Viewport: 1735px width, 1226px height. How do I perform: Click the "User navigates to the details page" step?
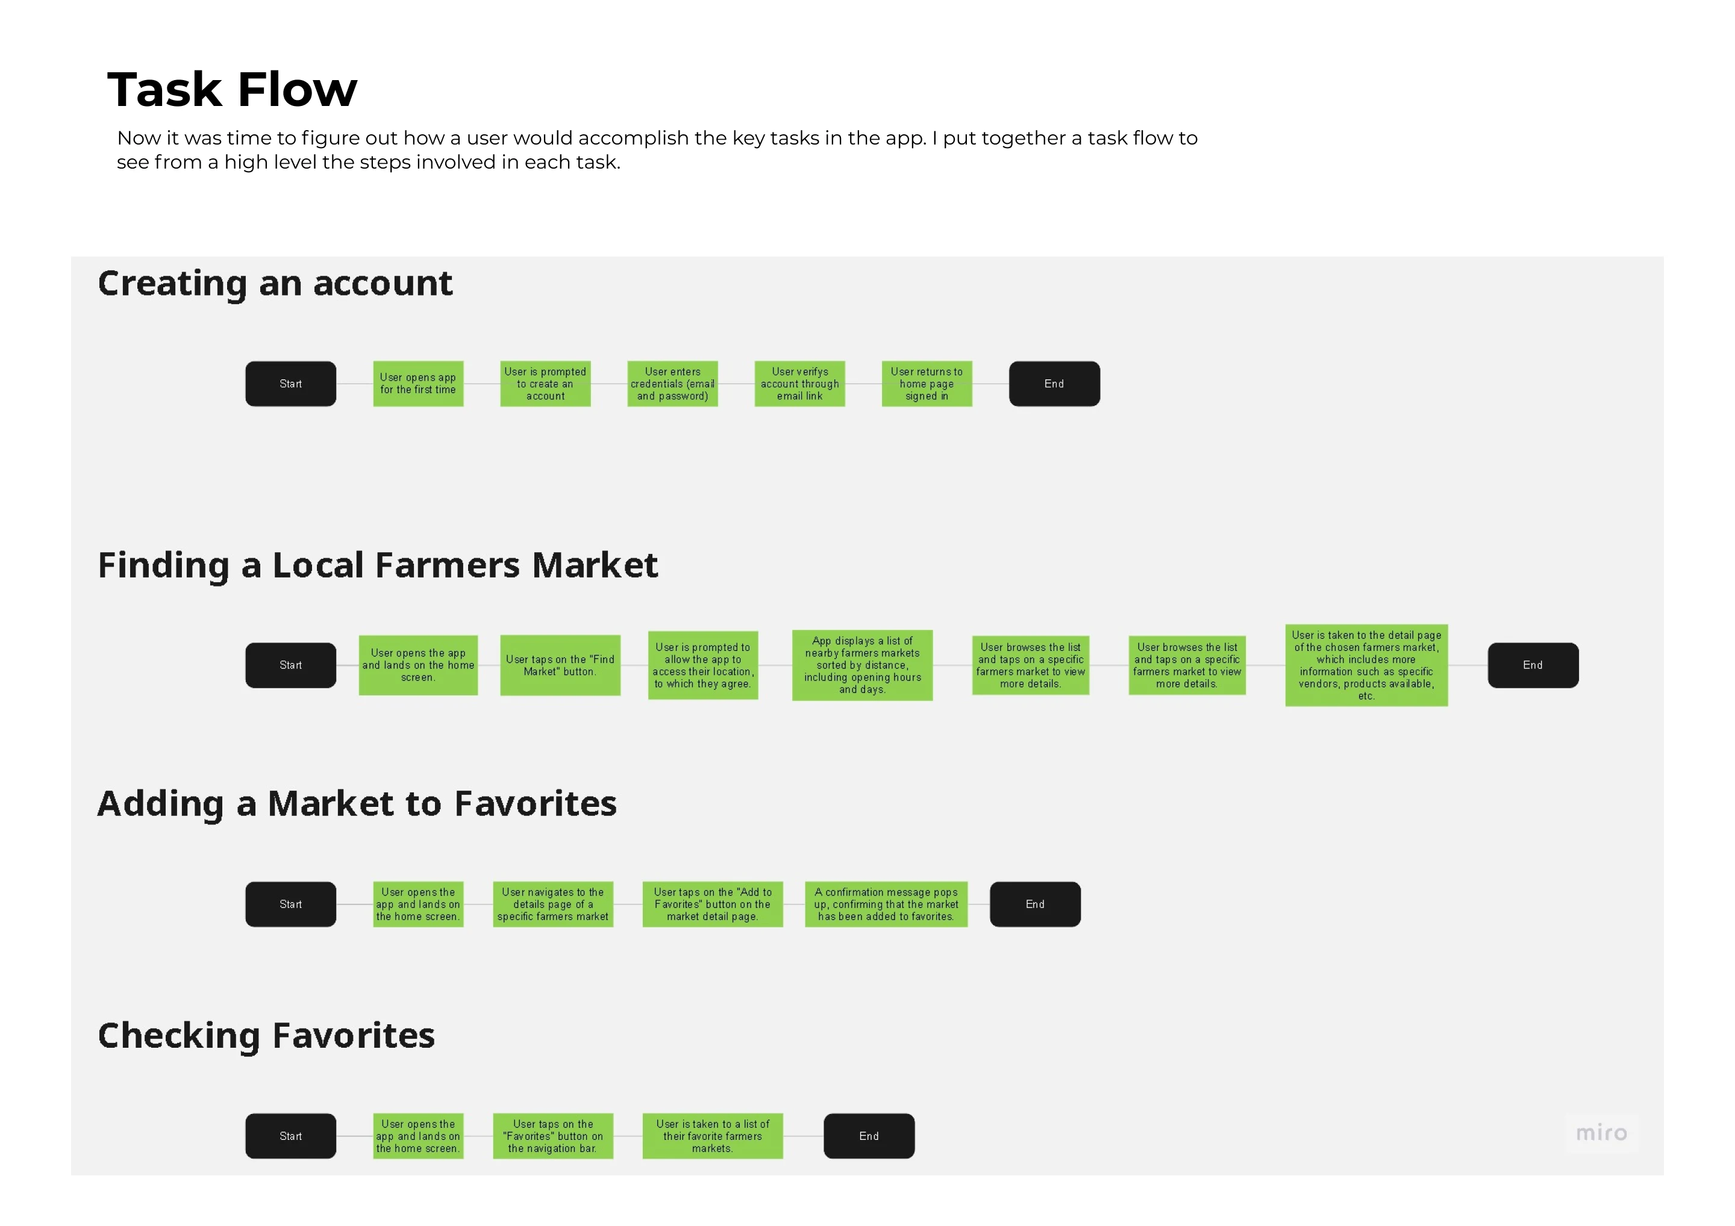pos(552,904)
